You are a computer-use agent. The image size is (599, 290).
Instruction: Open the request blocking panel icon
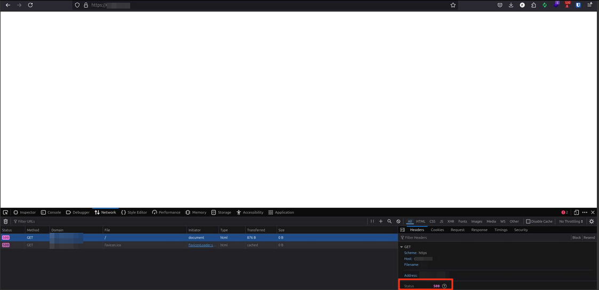pos(398,222)
